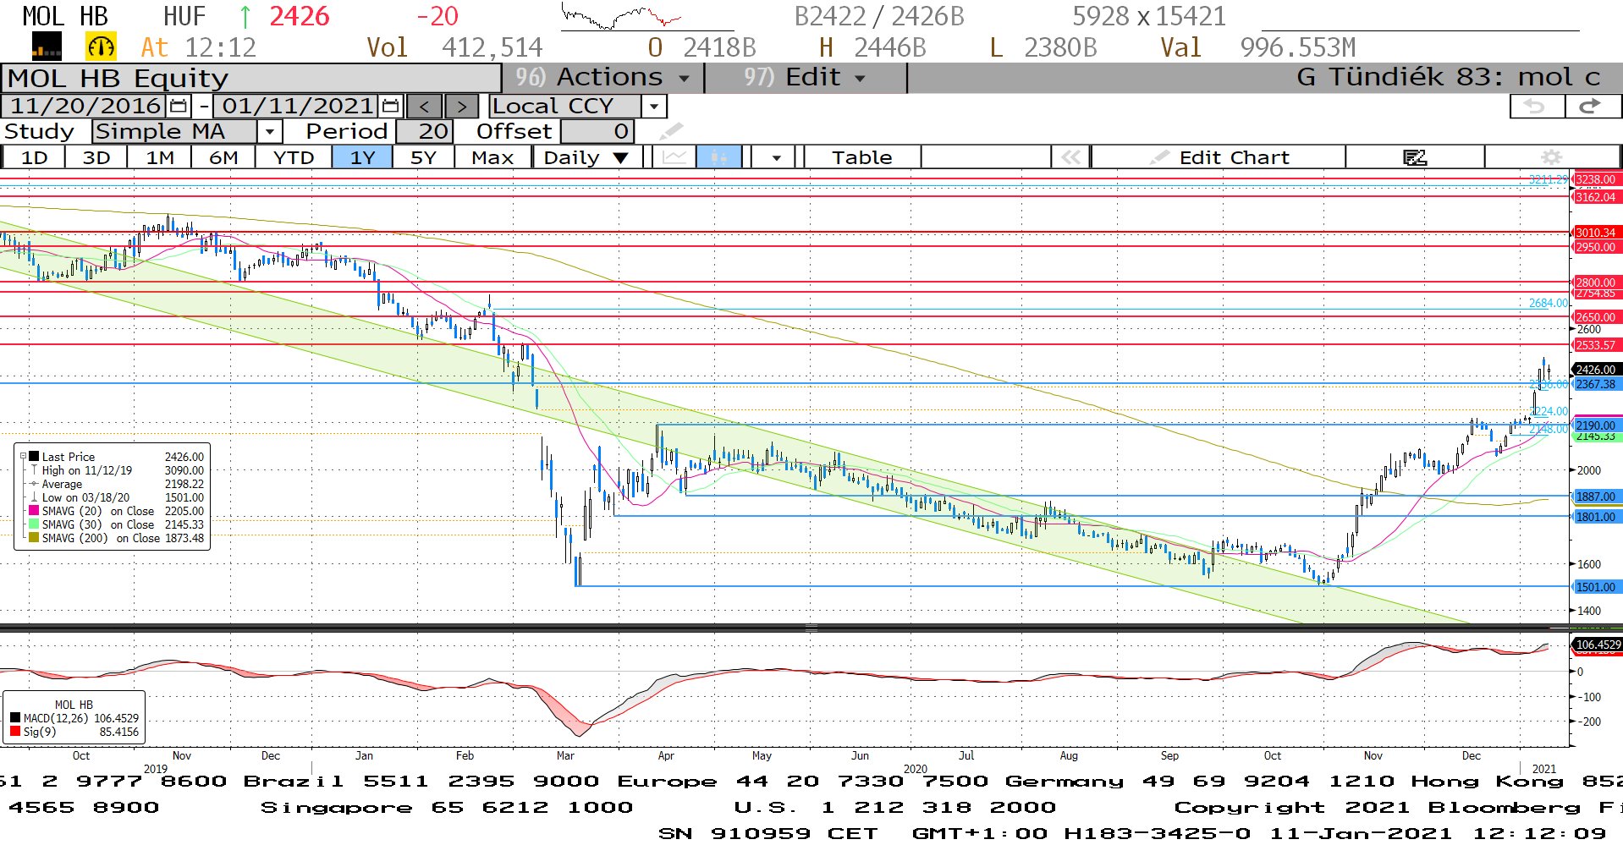Image resolution: width=1623 pixels, height=867 pixels.
Task: Select the 1M range tab
Action: [x=160, y=157]
